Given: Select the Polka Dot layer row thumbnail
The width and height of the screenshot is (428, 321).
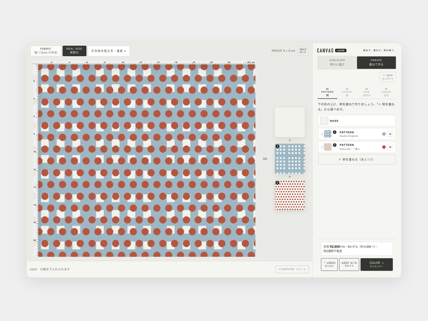Looking at the screenshot, I should click(x=328, y=147).
